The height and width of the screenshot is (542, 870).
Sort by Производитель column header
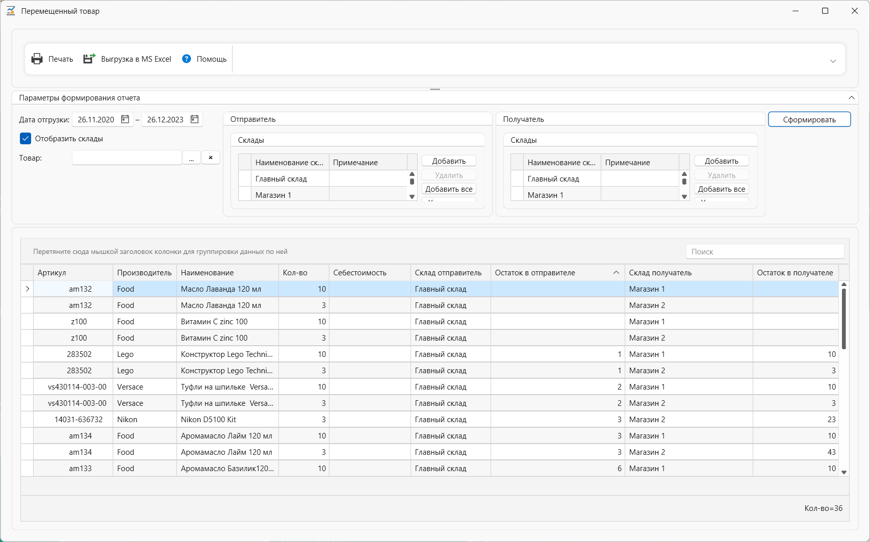pos(145,273)
